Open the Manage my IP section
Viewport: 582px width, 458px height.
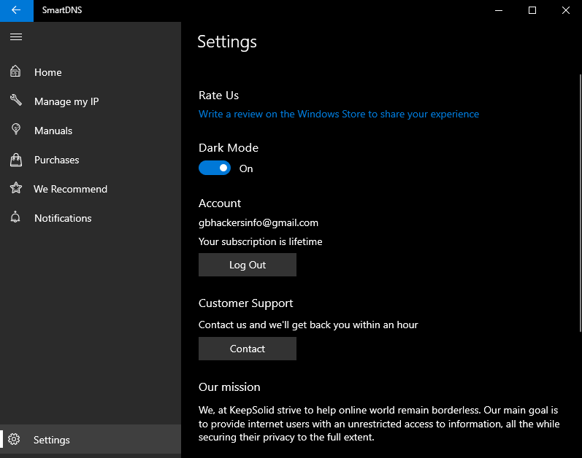point(91,101)
